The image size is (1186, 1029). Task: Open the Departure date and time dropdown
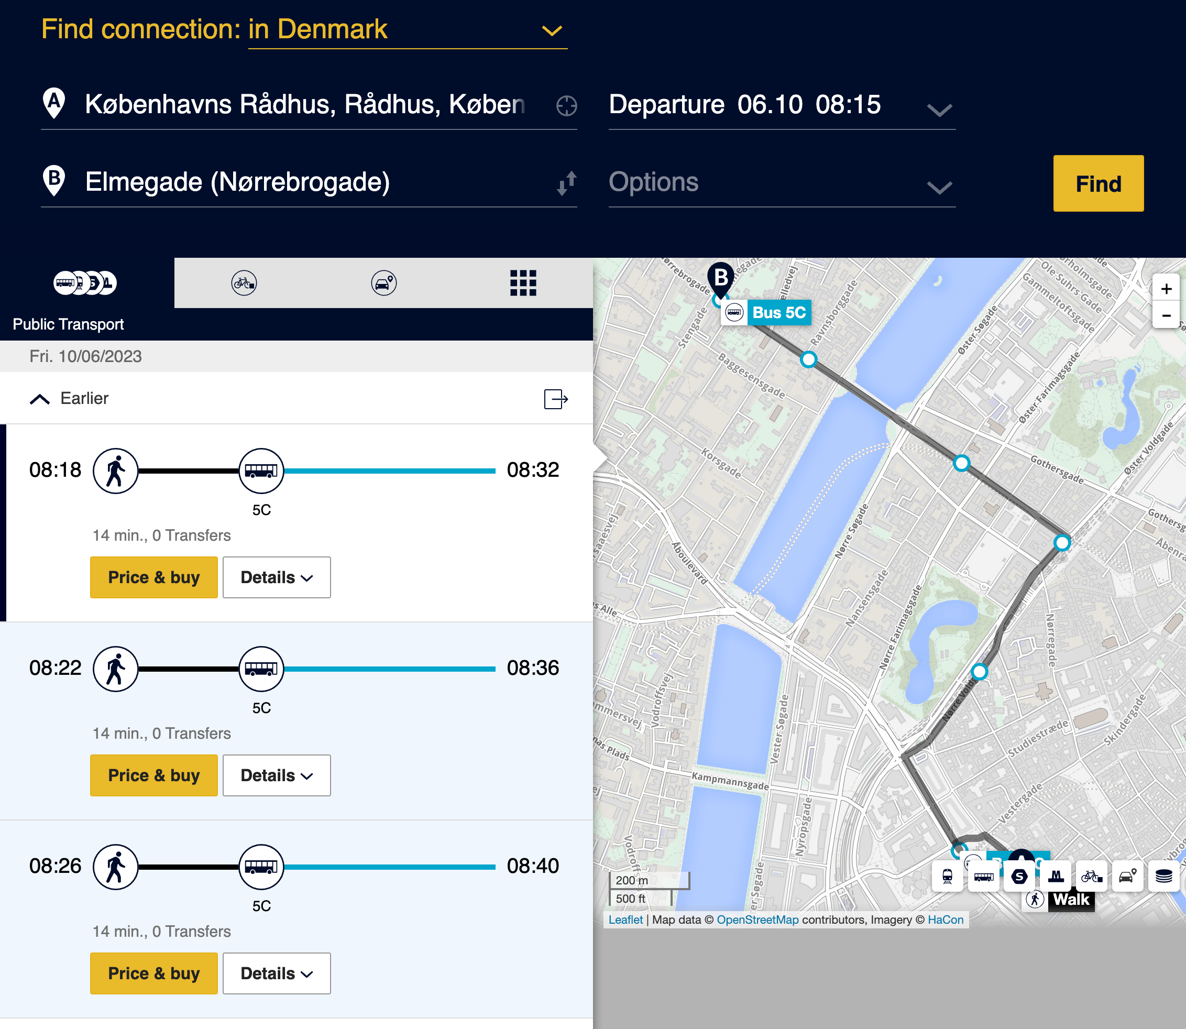[x=940, y=109]
